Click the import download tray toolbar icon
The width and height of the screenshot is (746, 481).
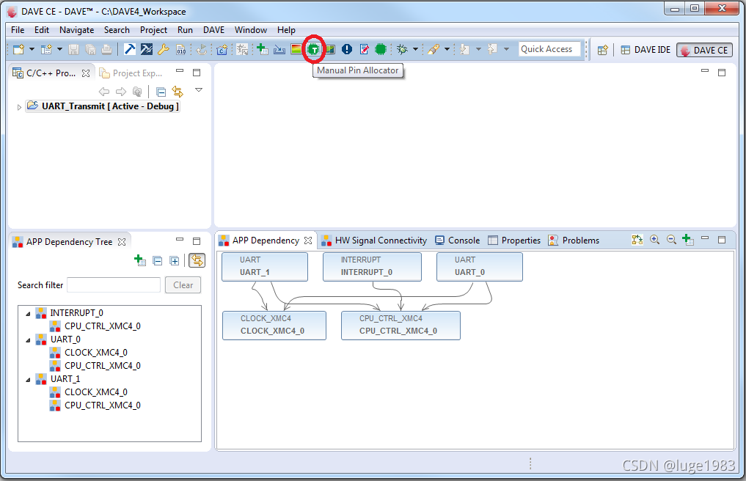(279, 49)
